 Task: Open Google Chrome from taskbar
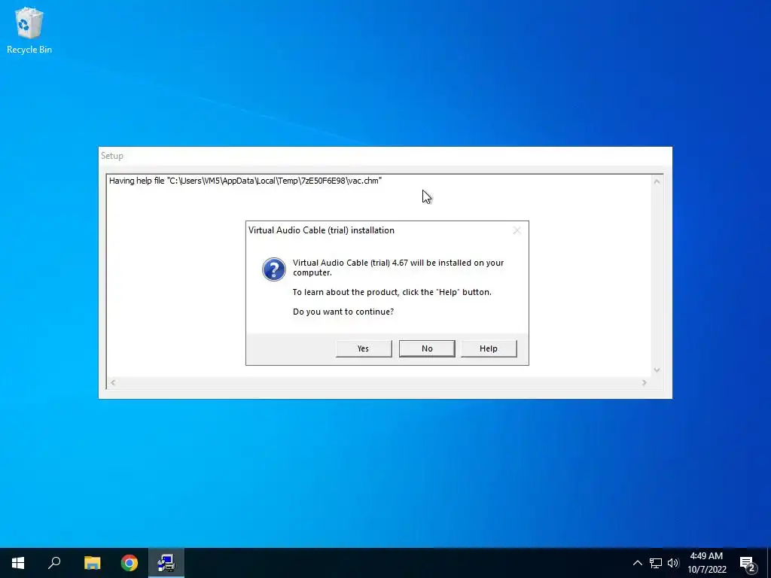pos(130,563)
